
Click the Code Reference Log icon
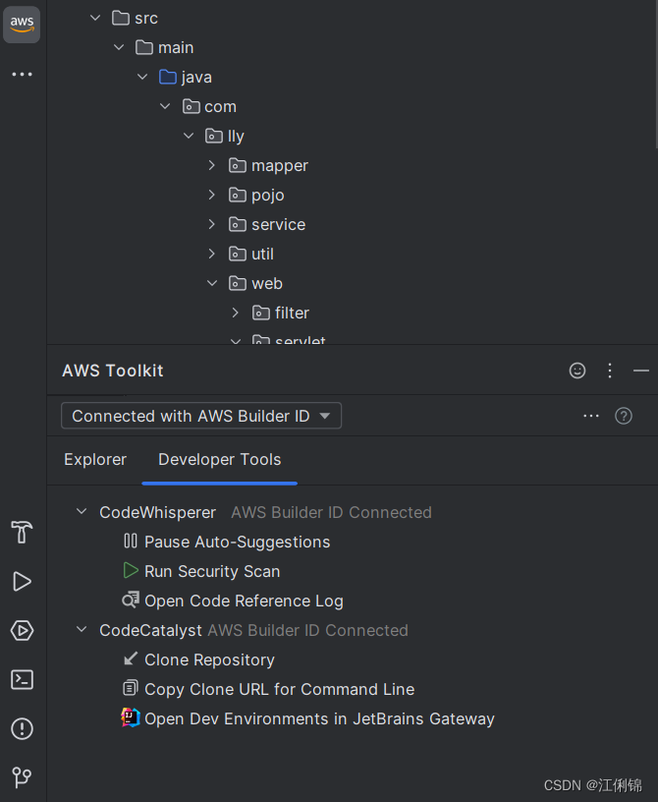[131, 600]
